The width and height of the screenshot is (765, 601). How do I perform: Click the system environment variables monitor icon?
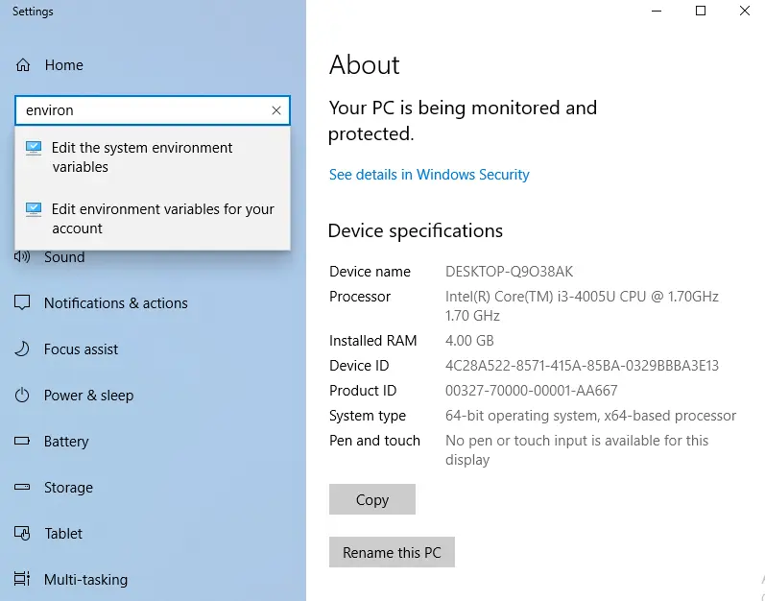coord(34,148)
